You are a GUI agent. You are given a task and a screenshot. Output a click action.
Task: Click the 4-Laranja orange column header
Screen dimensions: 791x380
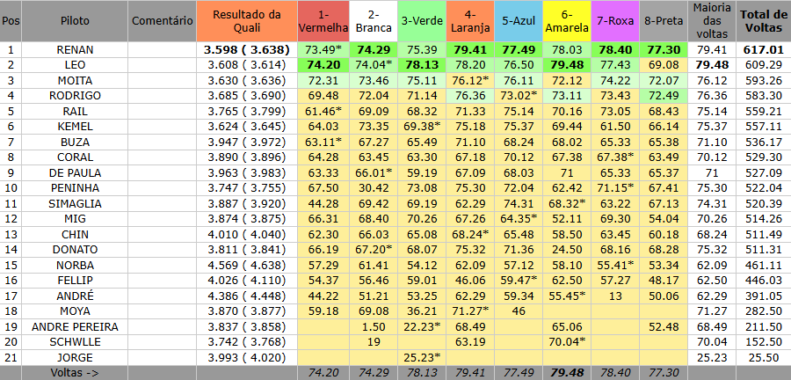[x=469, y=21]
